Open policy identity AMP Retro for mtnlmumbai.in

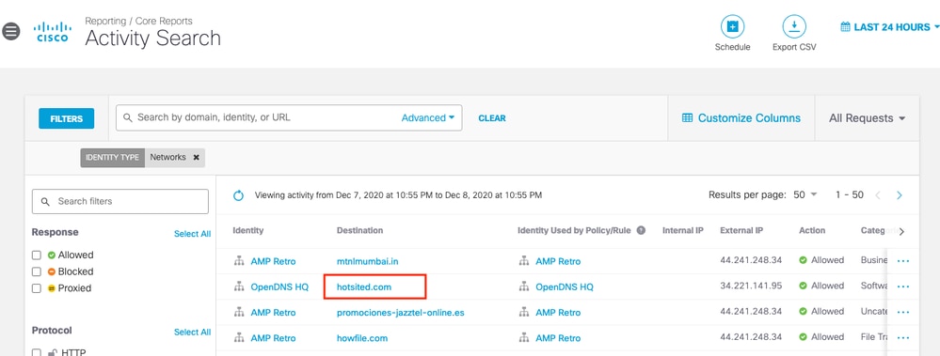coord(558,261)
